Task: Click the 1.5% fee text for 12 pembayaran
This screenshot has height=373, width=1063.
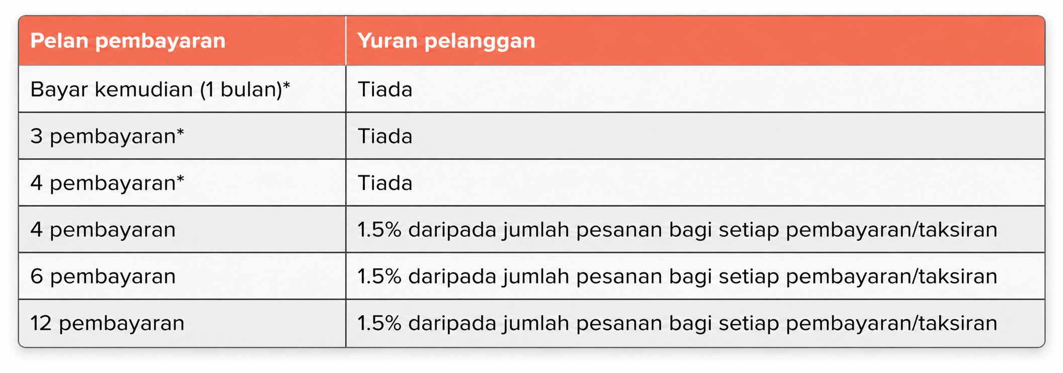Action: pyautogui.click(x=677, y=323)
